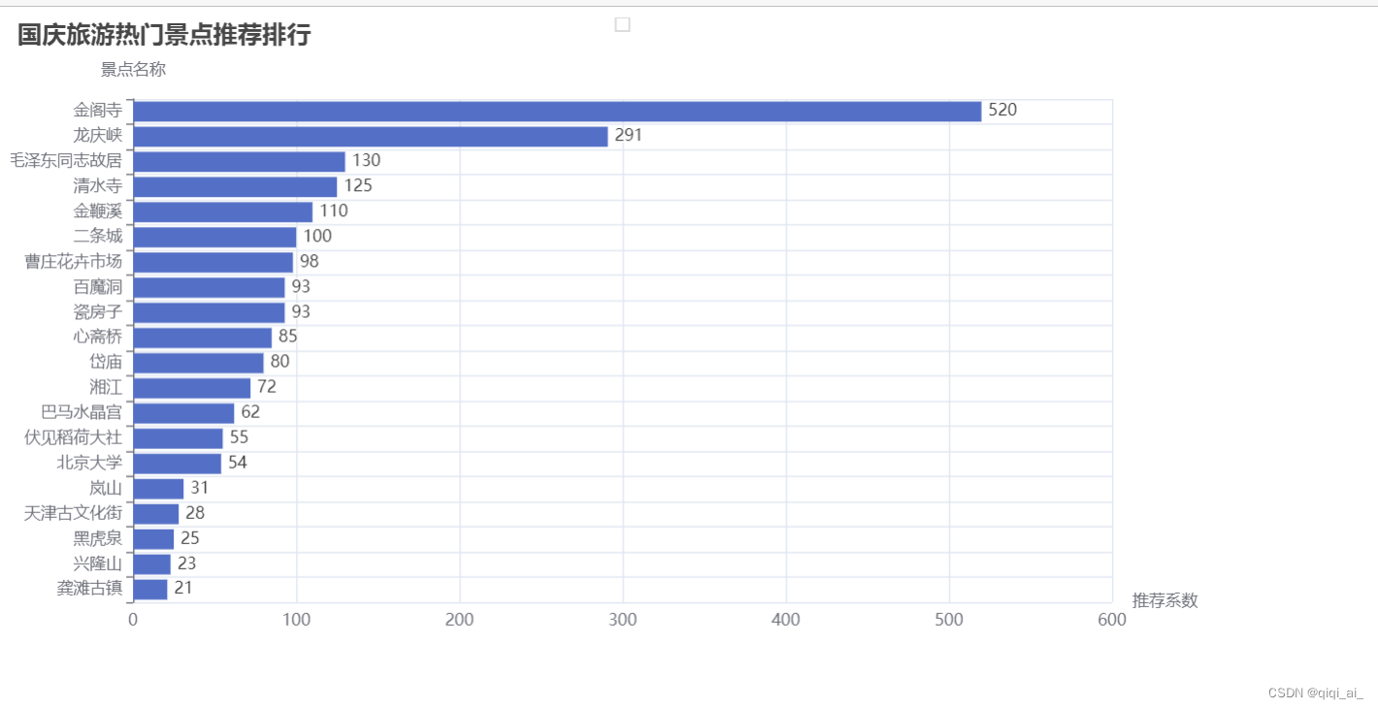Click the 兴隆山 axis label
Viewport: 1378px width, 709px height.
98,564
